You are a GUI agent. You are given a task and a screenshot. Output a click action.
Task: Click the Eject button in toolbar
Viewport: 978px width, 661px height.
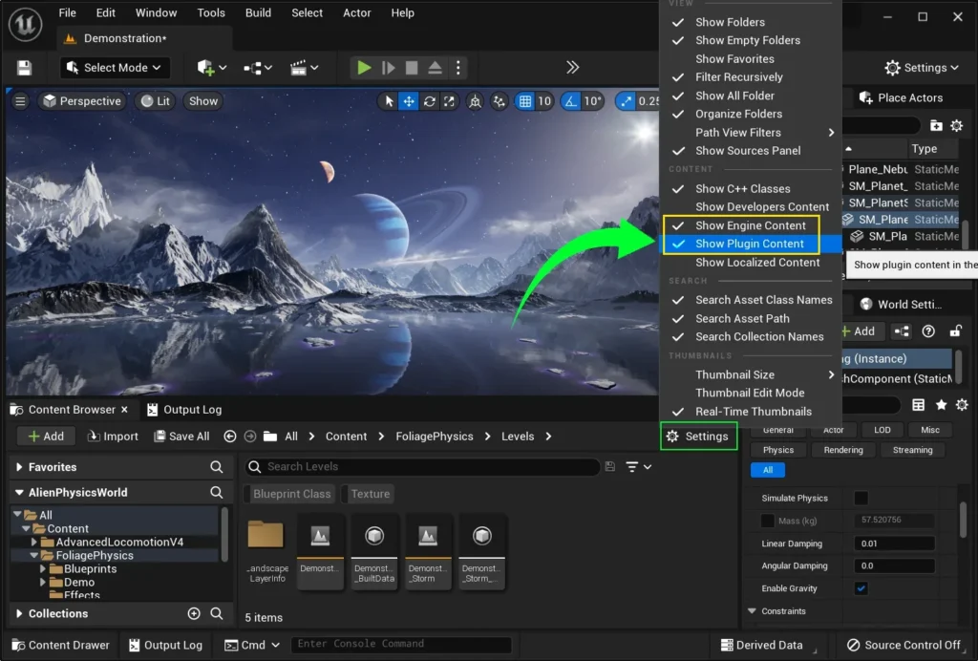pyautogui.click(x=435, y=68)
